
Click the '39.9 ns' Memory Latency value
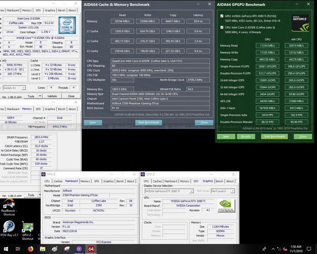coord(198,21)
